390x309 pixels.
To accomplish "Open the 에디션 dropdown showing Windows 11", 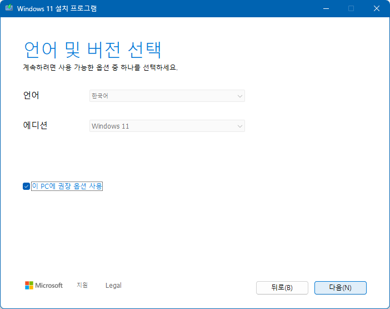I will (167, 126).
